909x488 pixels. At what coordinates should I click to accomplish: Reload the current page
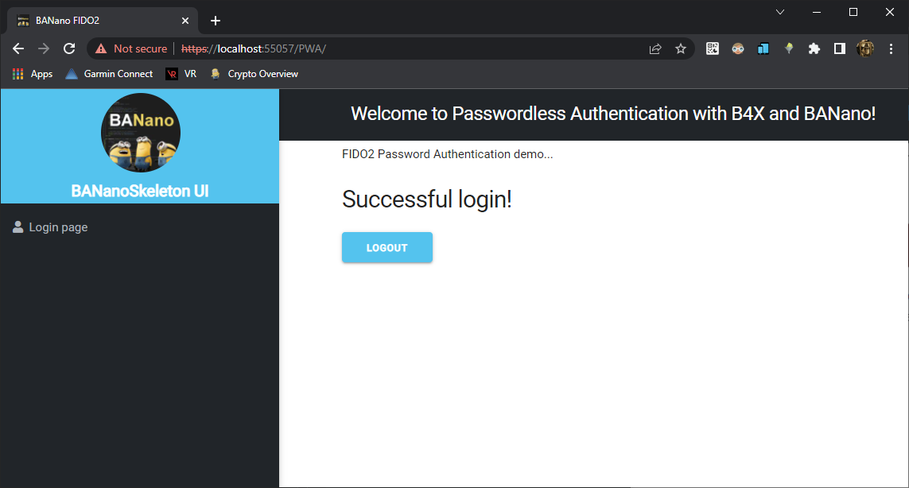pos(69,48)
